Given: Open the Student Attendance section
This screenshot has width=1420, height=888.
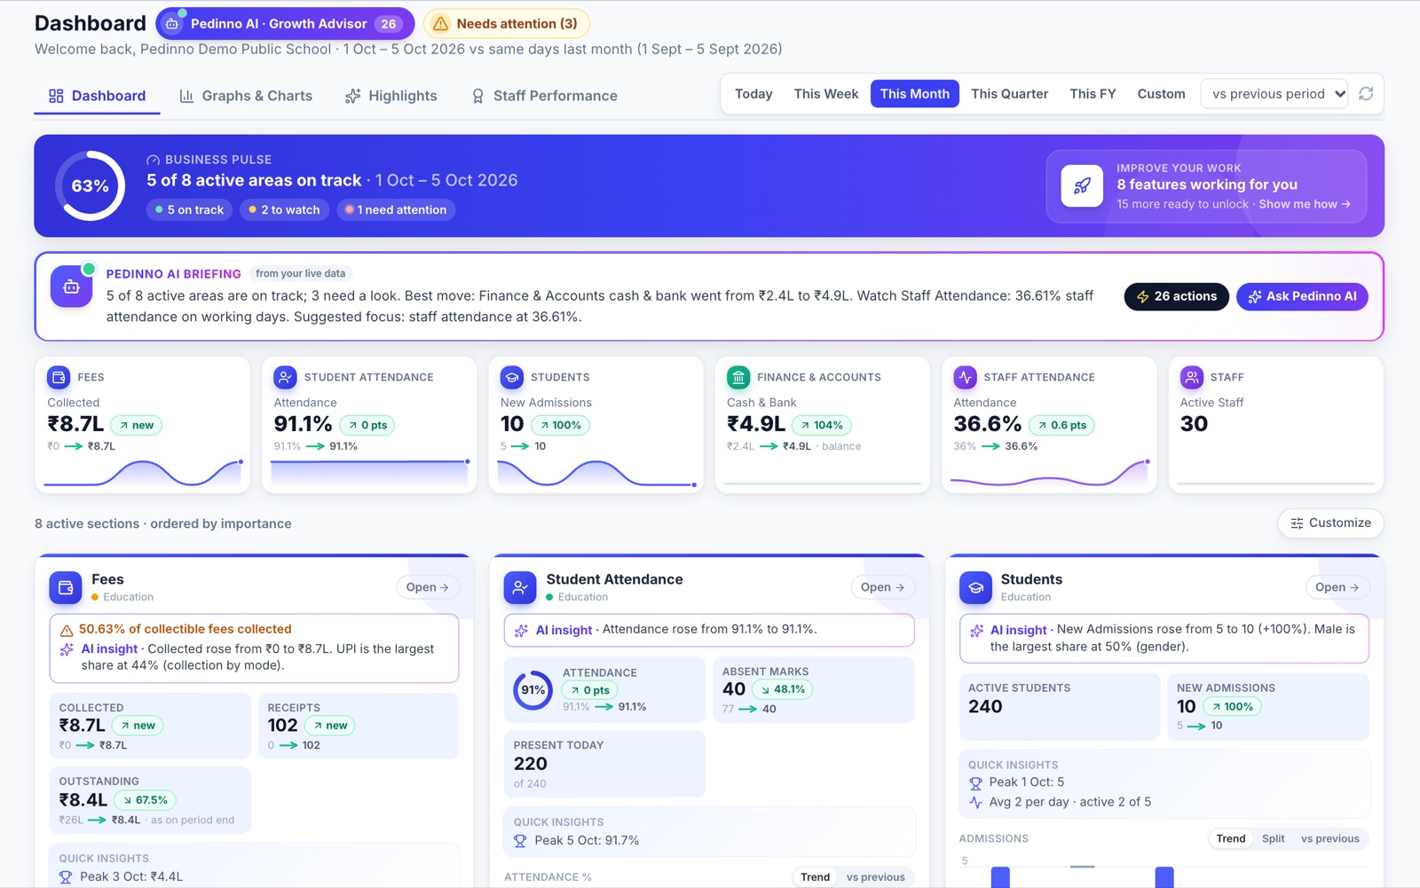Looking at the screenshot, I should coord(882,587).
